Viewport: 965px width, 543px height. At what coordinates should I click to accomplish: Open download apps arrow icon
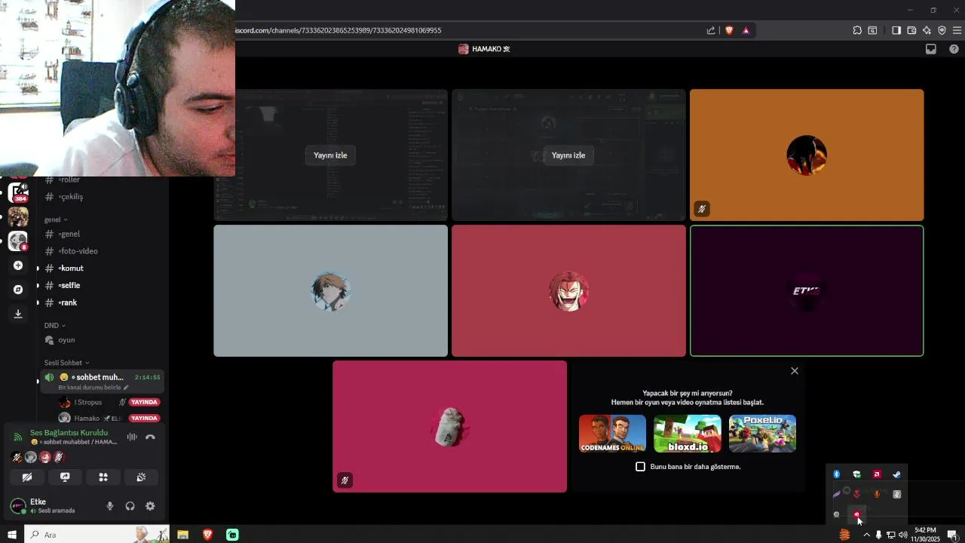click(x=18, y=314)
